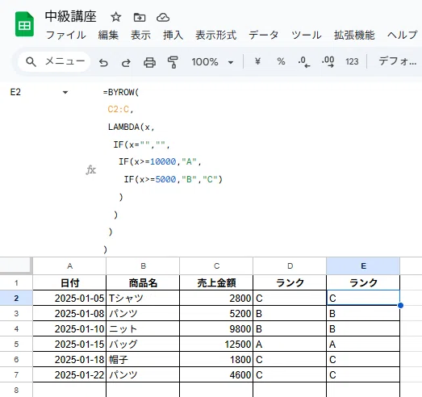This screenshot has height=397, width=422.
Task: Click the fill handle on cell E2
Action: 400,306
